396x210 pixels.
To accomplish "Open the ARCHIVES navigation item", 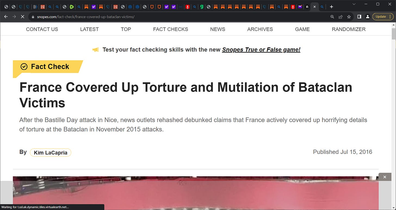I will click(x=260, y=29).
